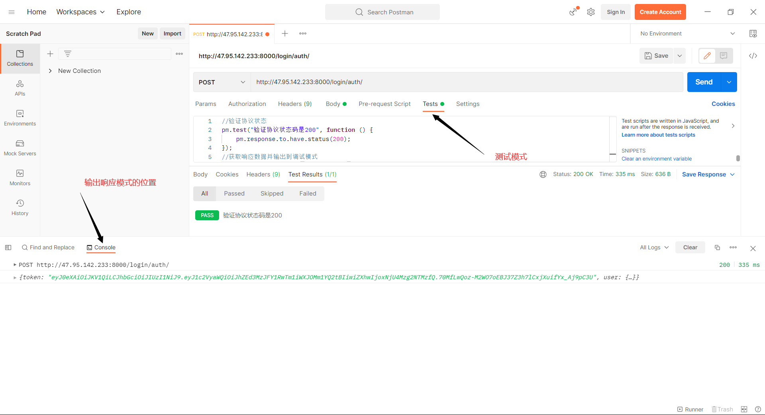The width and height of the screenshot is (765, 415).
Task: Expand the New Collection tree item
Action: [50, 71]
